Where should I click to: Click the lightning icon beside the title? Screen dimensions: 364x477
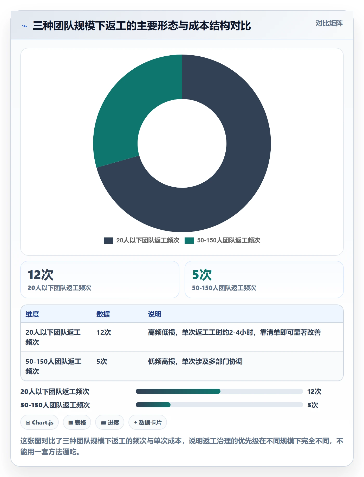(x=25, y=26)
